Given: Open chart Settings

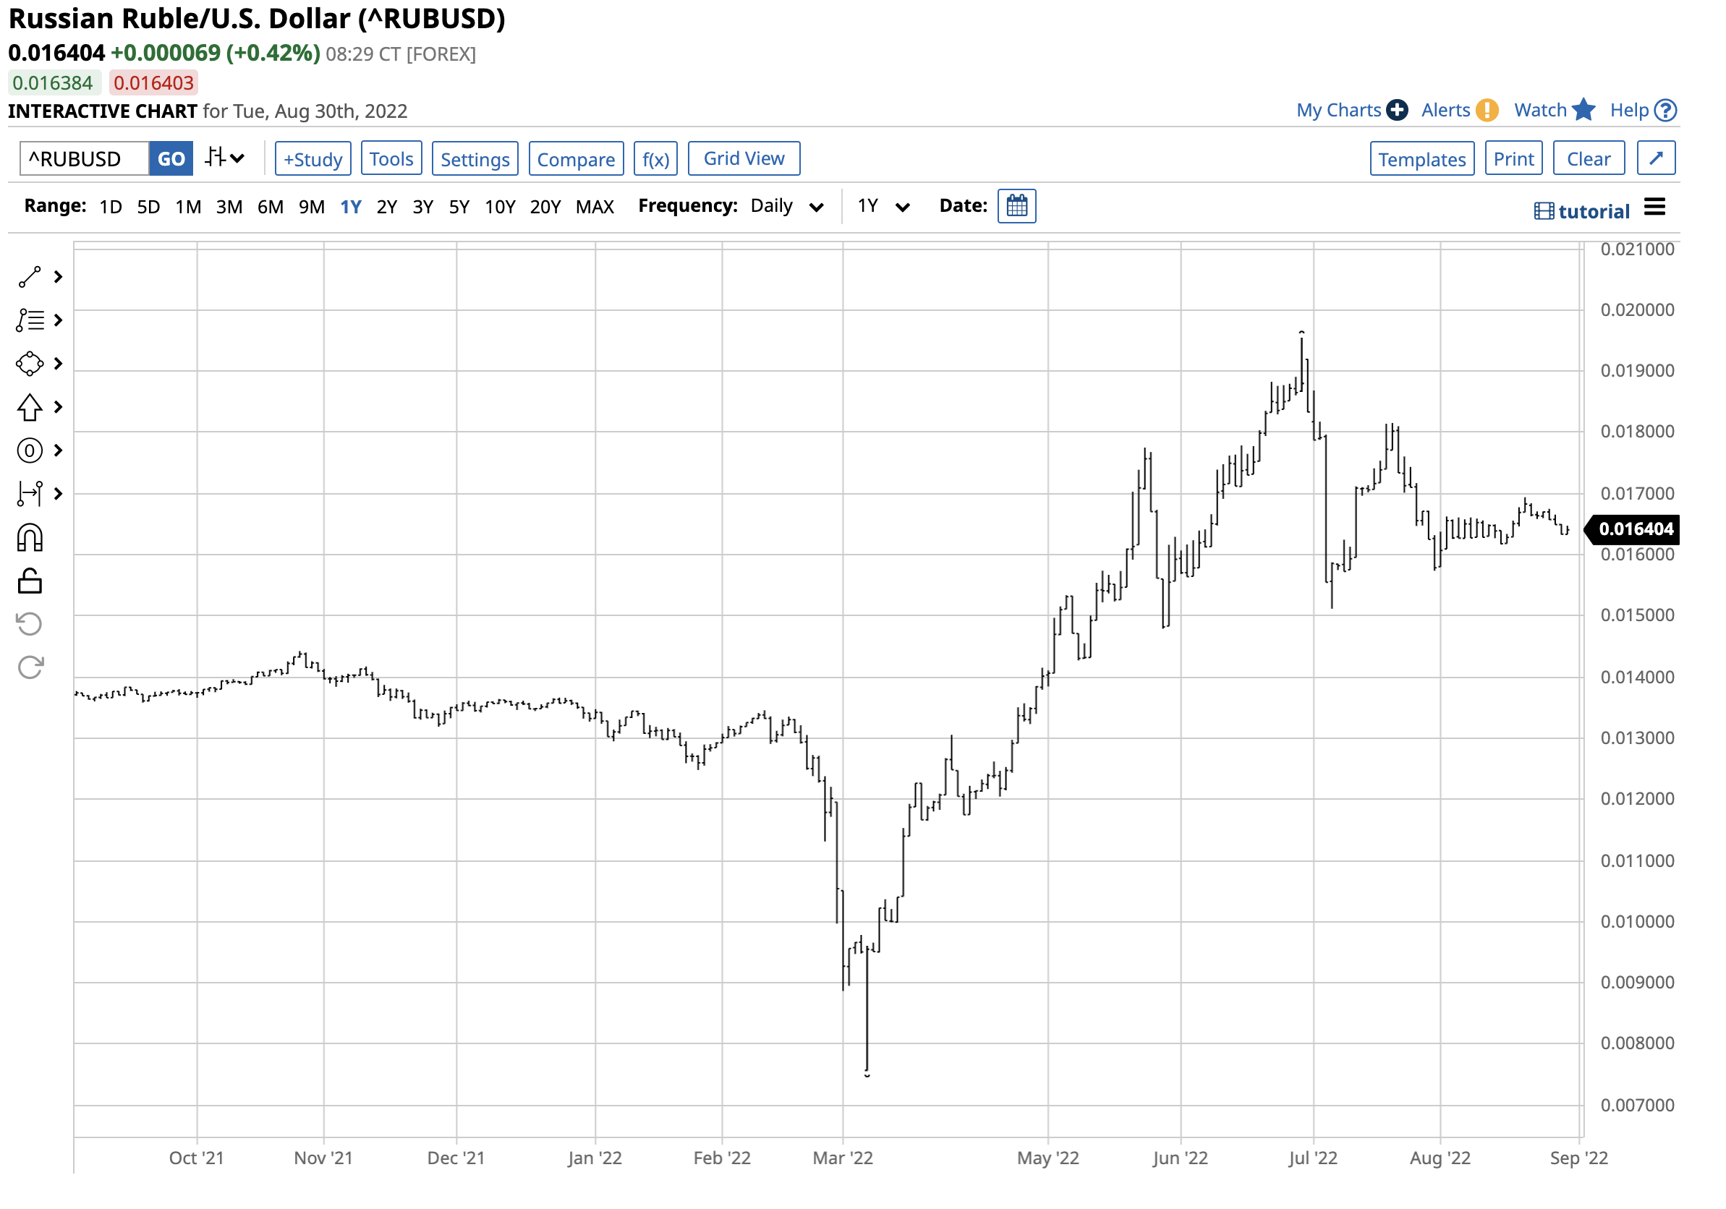Looking at the screenshot, I should (475, 158).
